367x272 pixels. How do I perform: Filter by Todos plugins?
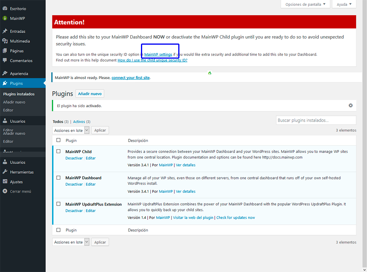coord(58,122)
